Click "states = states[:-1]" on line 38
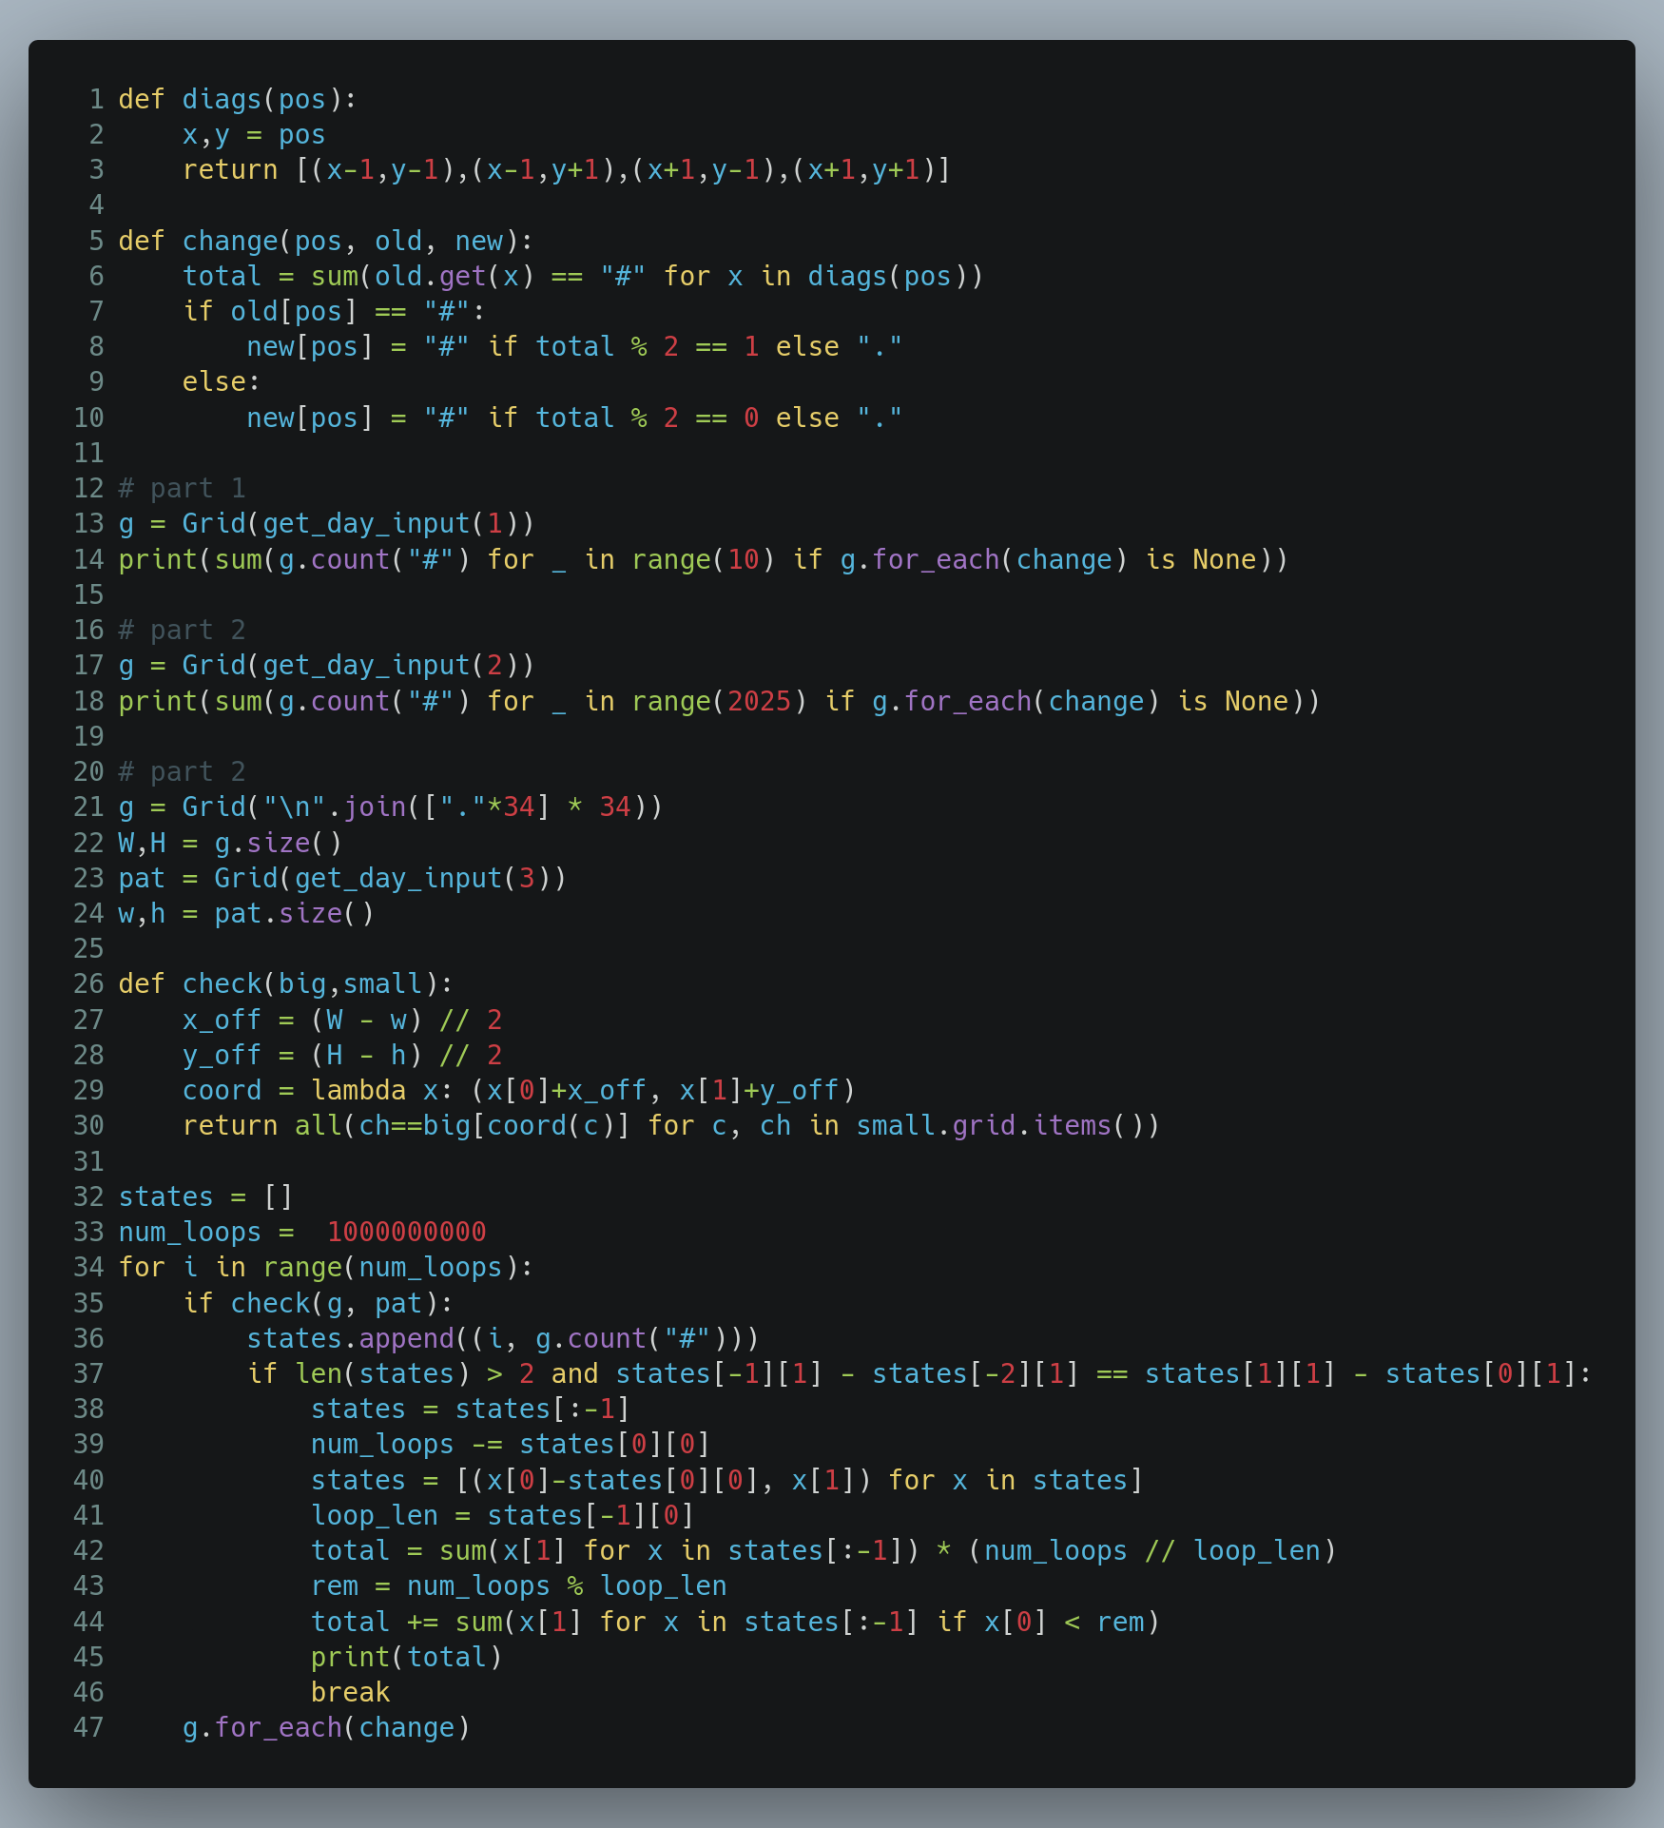The image size is (1664, 1828). (x=471, y=1410)
